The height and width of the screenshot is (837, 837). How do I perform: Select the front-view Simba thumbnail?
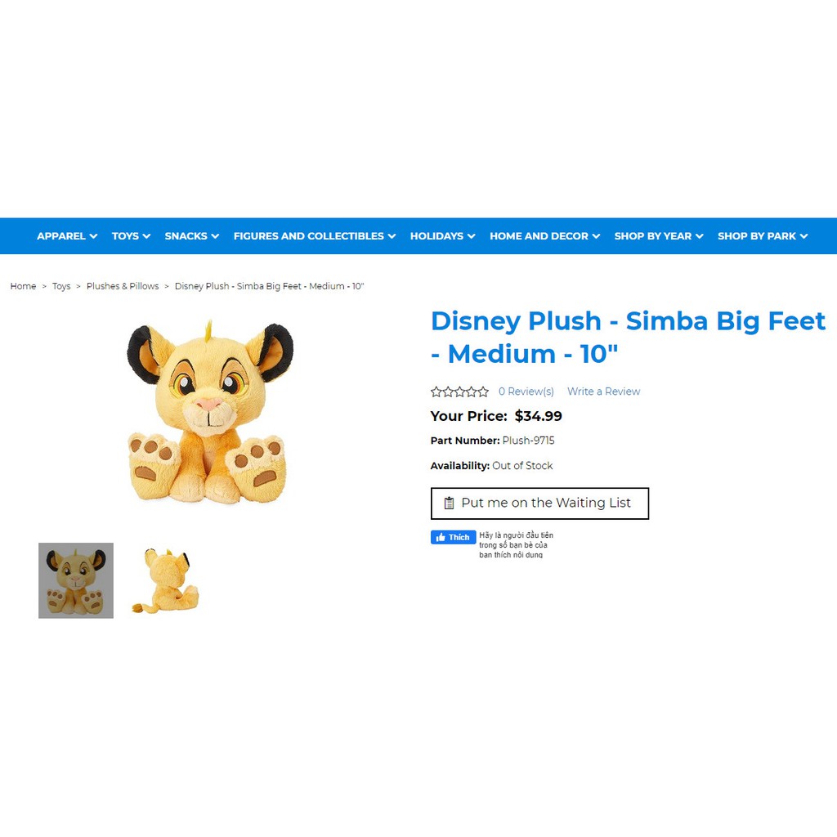(x=76, y=580)
